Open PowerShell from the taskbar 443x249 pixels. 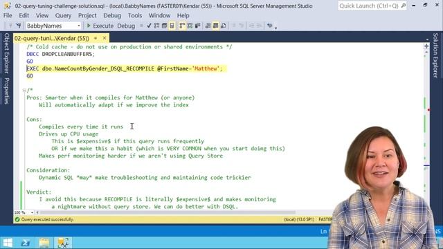(26, 243)
